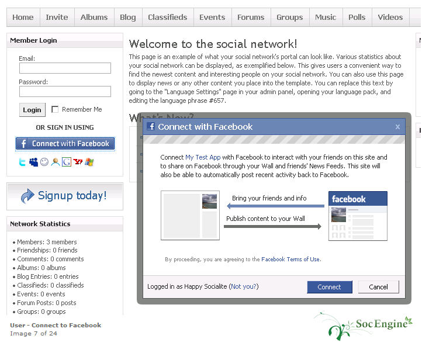Click 'Image 7 of 24' caption
Viewport: 429px width, 346px height.
coord(34,333)
